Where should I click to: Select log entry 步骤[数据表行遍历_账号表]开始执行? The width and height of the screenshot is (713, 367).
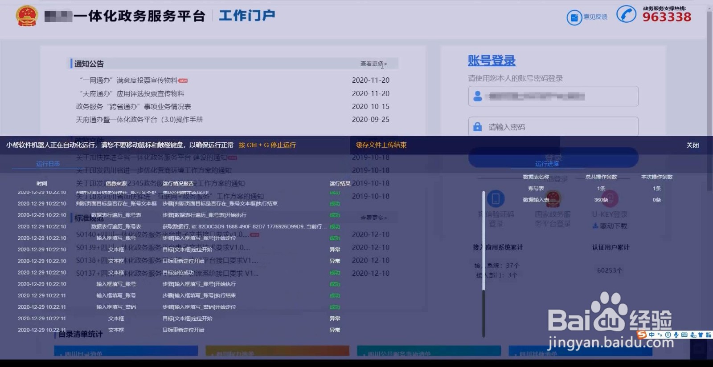205,215
